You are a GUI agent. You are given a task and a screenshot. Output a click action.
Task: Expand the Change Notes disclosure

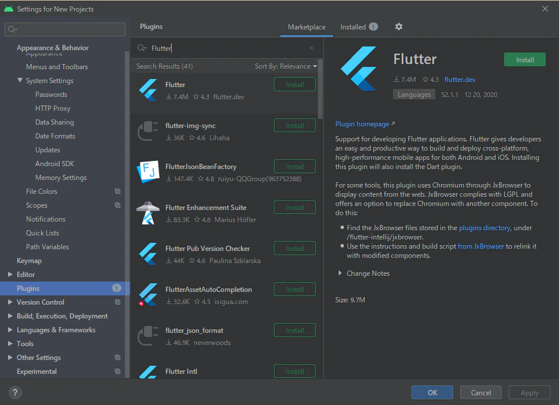(x=340, y=273)
